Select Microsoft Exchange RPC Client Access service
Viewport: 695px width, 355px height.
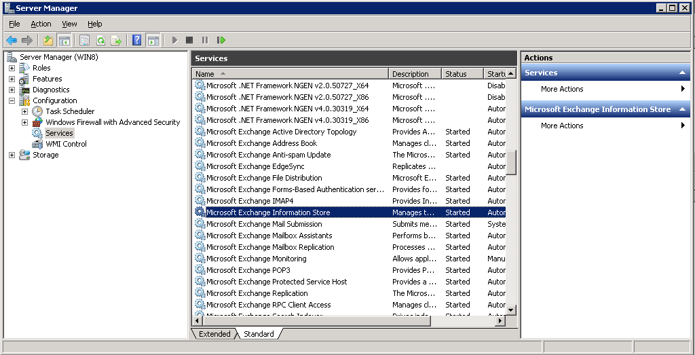pos(268,305)
